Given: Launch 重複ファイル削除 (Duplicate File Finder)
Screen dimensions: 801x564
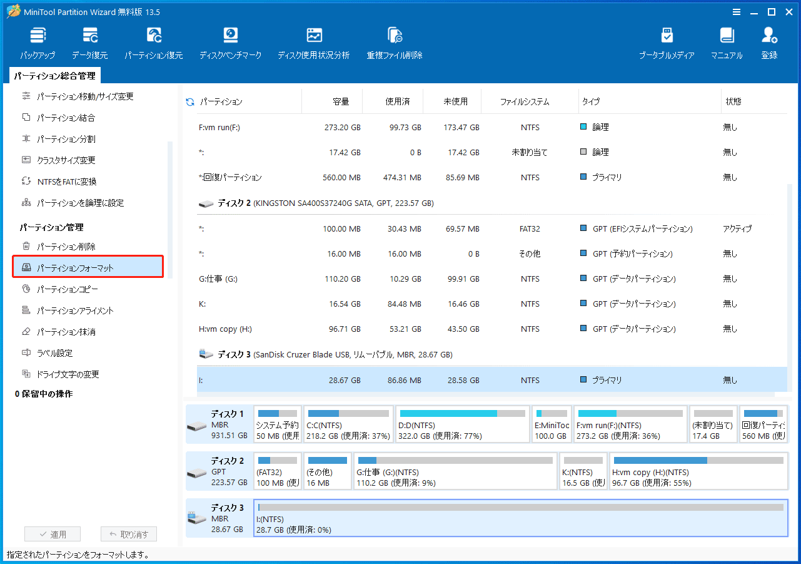Looking at the screenshot, I should pos(394,41).
